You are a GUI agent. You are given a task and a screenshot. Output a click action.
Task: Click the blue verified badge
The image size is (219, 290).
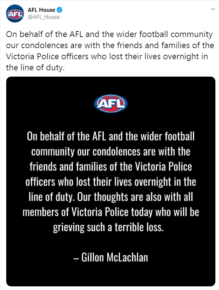[x=59, y=10]
